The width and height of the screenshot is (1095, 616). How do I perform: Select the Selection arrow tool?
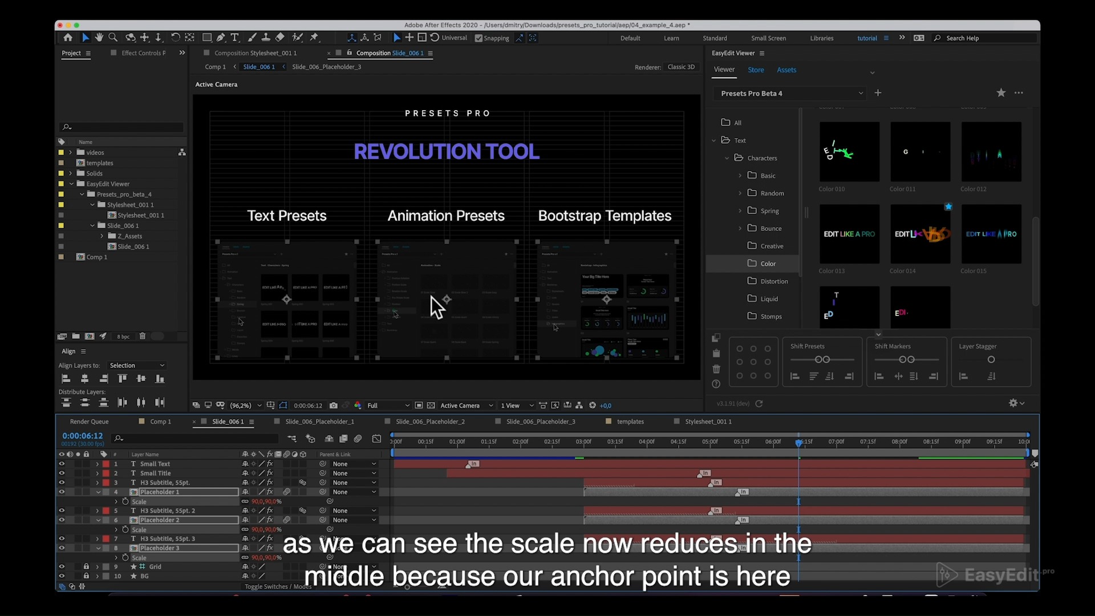pyautogui.click(x=86, y=38)
